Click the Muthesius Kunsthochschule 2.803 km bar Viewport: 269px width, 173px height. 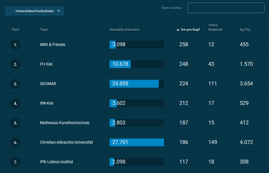coord(137,123)
